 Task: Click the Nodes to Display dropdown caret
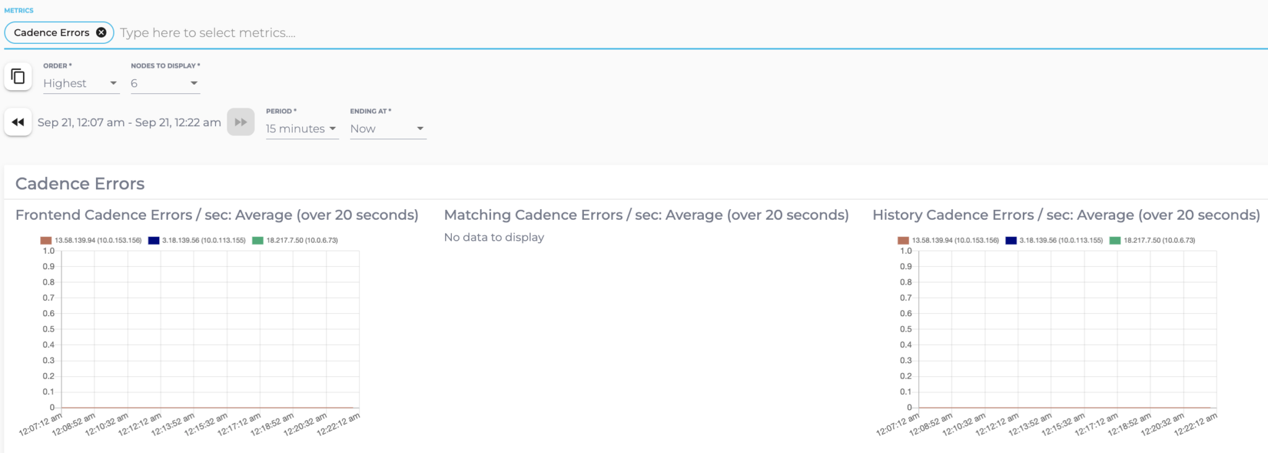(193, 82)
